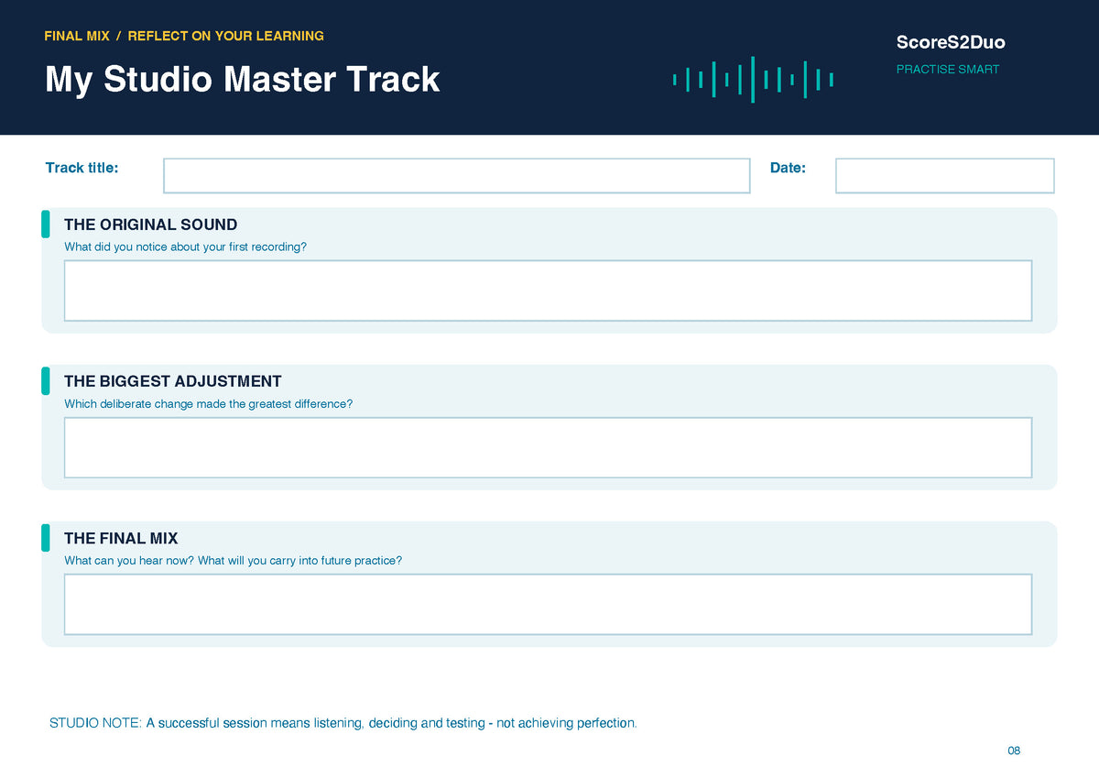Click the Date: label
The image size is (1099, 778).
(788, 168)
